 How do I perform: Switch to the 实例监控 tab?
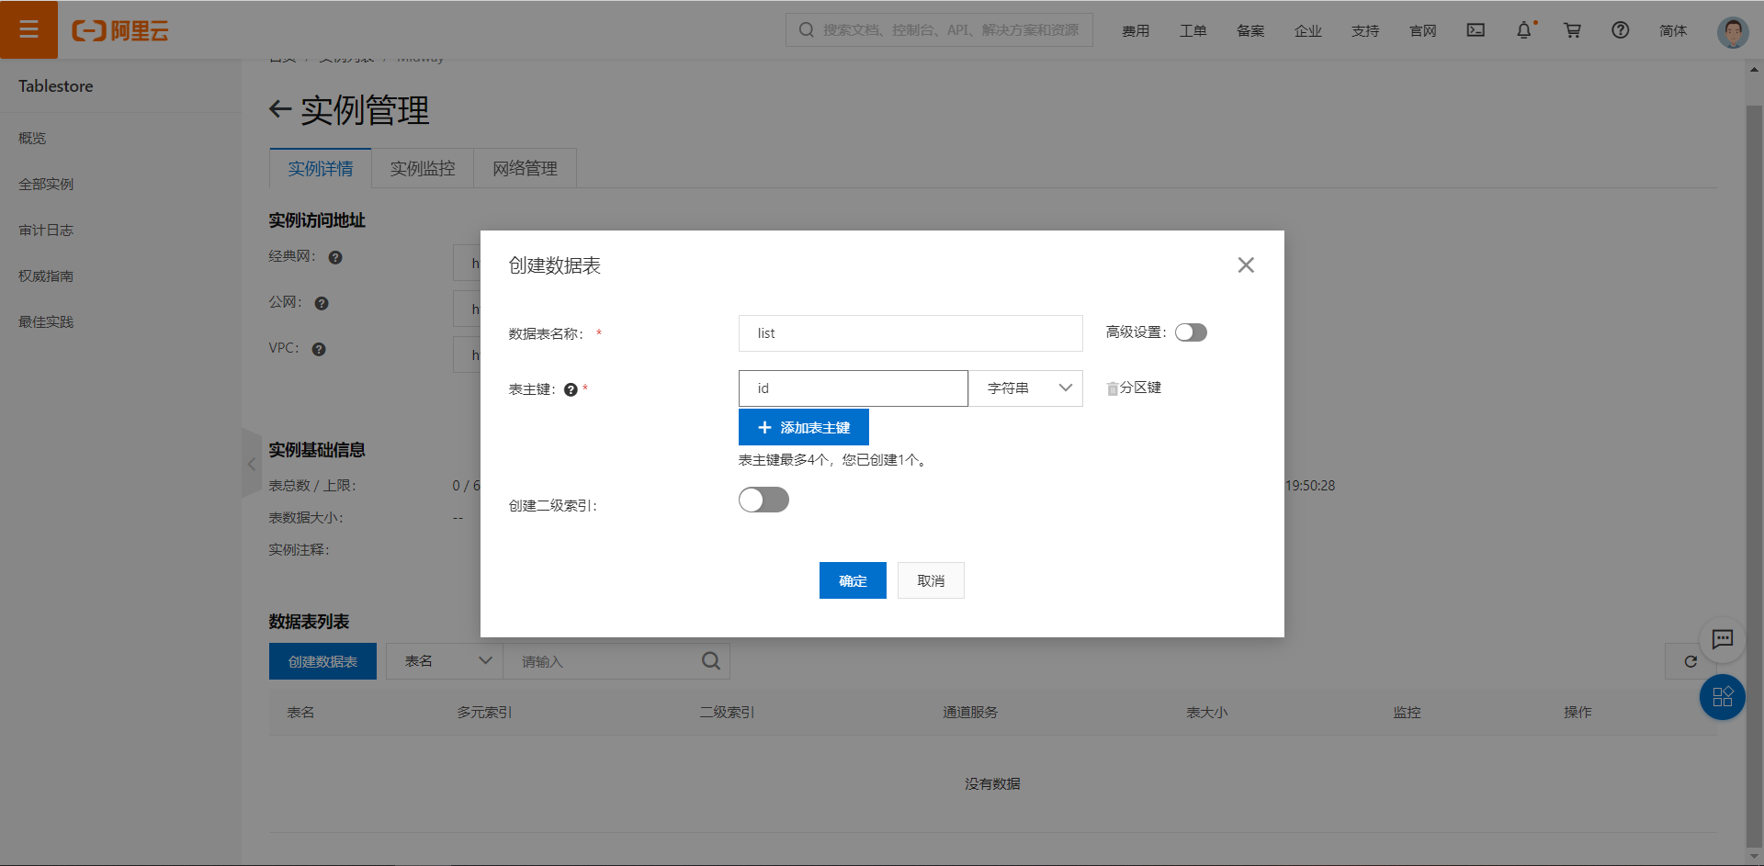tap(423, 169)
